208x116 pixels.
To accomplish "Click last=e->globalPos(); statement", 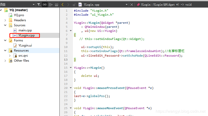I will (92, 96).
